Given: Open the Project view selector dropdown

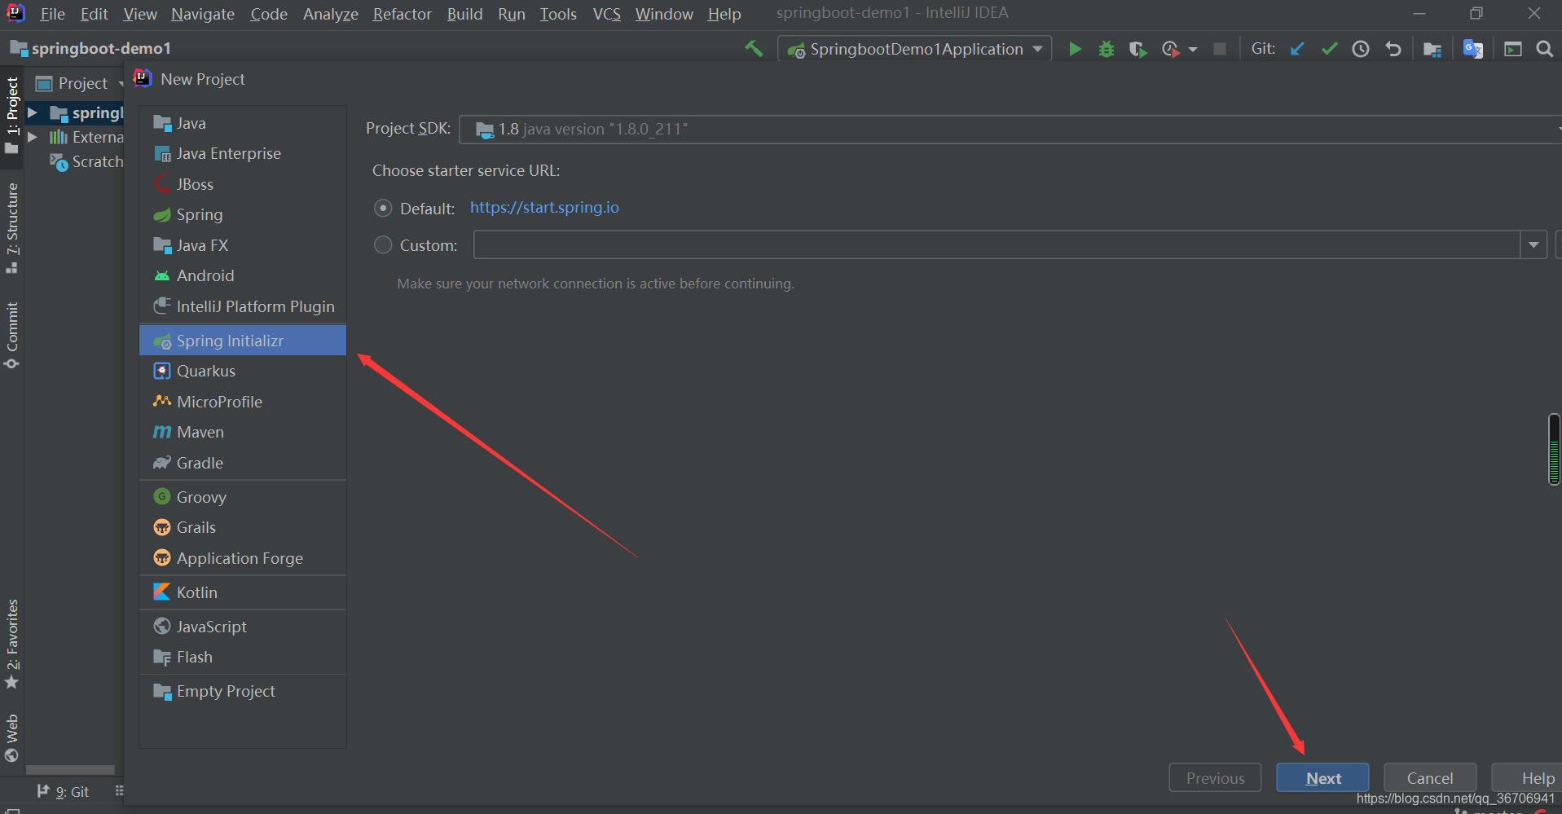Looking at the screenshot, I should (x=80, y=83).
